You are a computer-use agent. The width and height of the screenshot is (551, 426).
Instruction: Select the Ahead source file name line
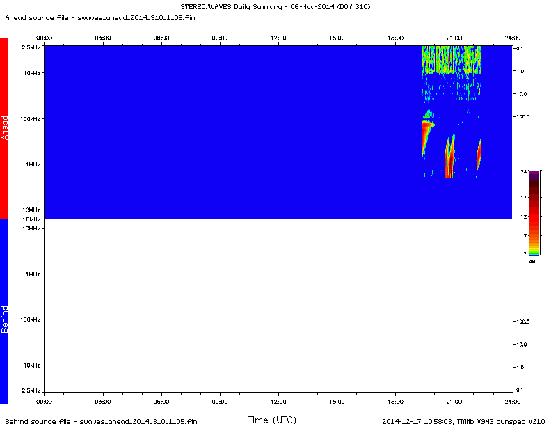100,18
